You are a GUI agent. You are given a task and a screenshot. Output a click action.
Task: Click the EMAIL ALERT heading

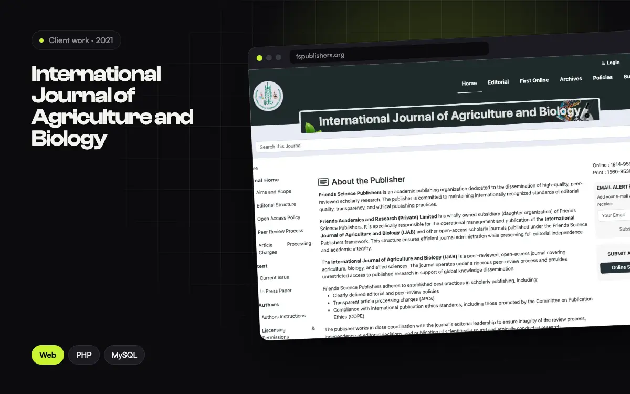tap(613, 188)
